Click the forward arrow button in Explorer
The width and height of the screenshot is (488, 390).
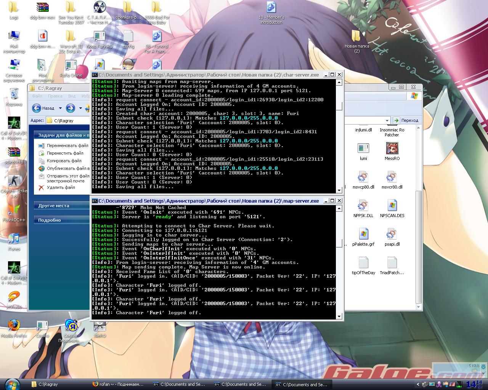coord(70,108)
